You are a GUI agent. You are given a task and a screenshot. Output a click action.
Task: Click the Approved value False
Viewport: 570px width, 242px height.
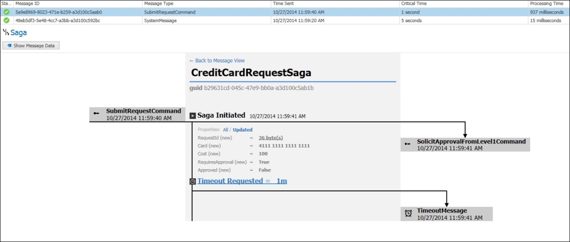[264, 170]
